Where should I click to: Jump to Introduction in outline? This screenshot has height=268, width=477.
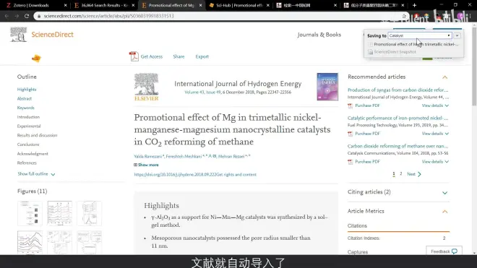coord(28,117)
